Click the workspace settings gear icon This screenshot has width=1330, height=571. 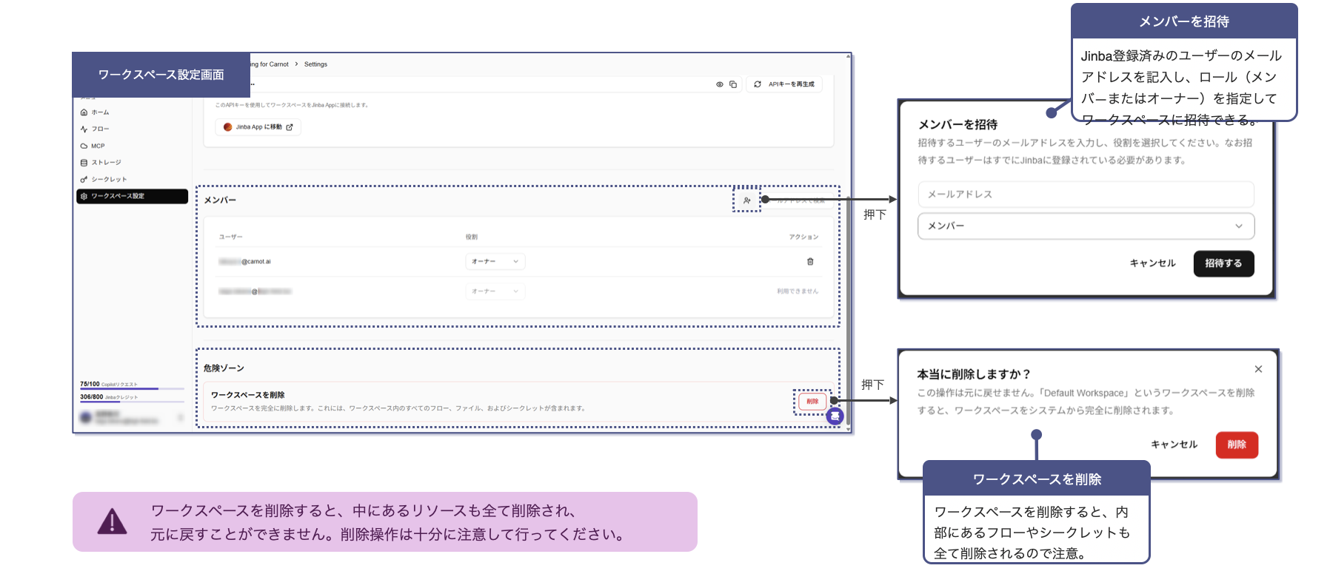pos(84,196)
